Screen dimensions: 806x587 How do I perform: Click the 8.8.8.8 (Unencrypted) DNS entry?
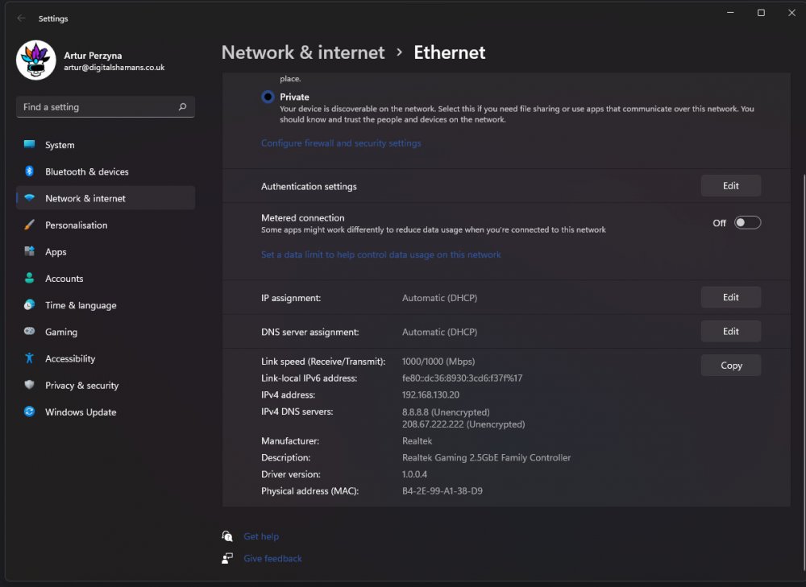coord(446,412)
